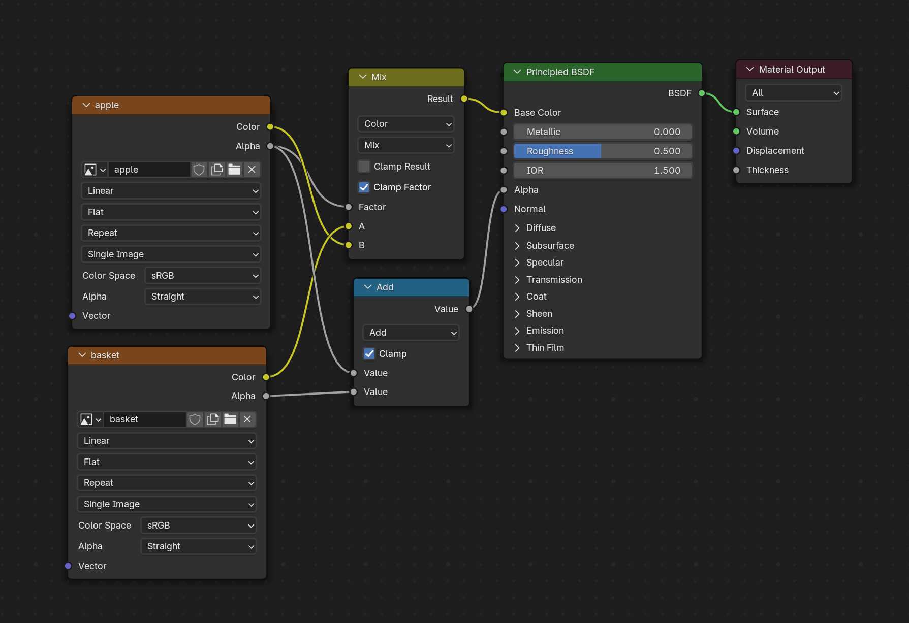Open Mix node blend mode dropdown
This screenshot has width=909, height=623.
pyautogui.click(x=406, y=145)
